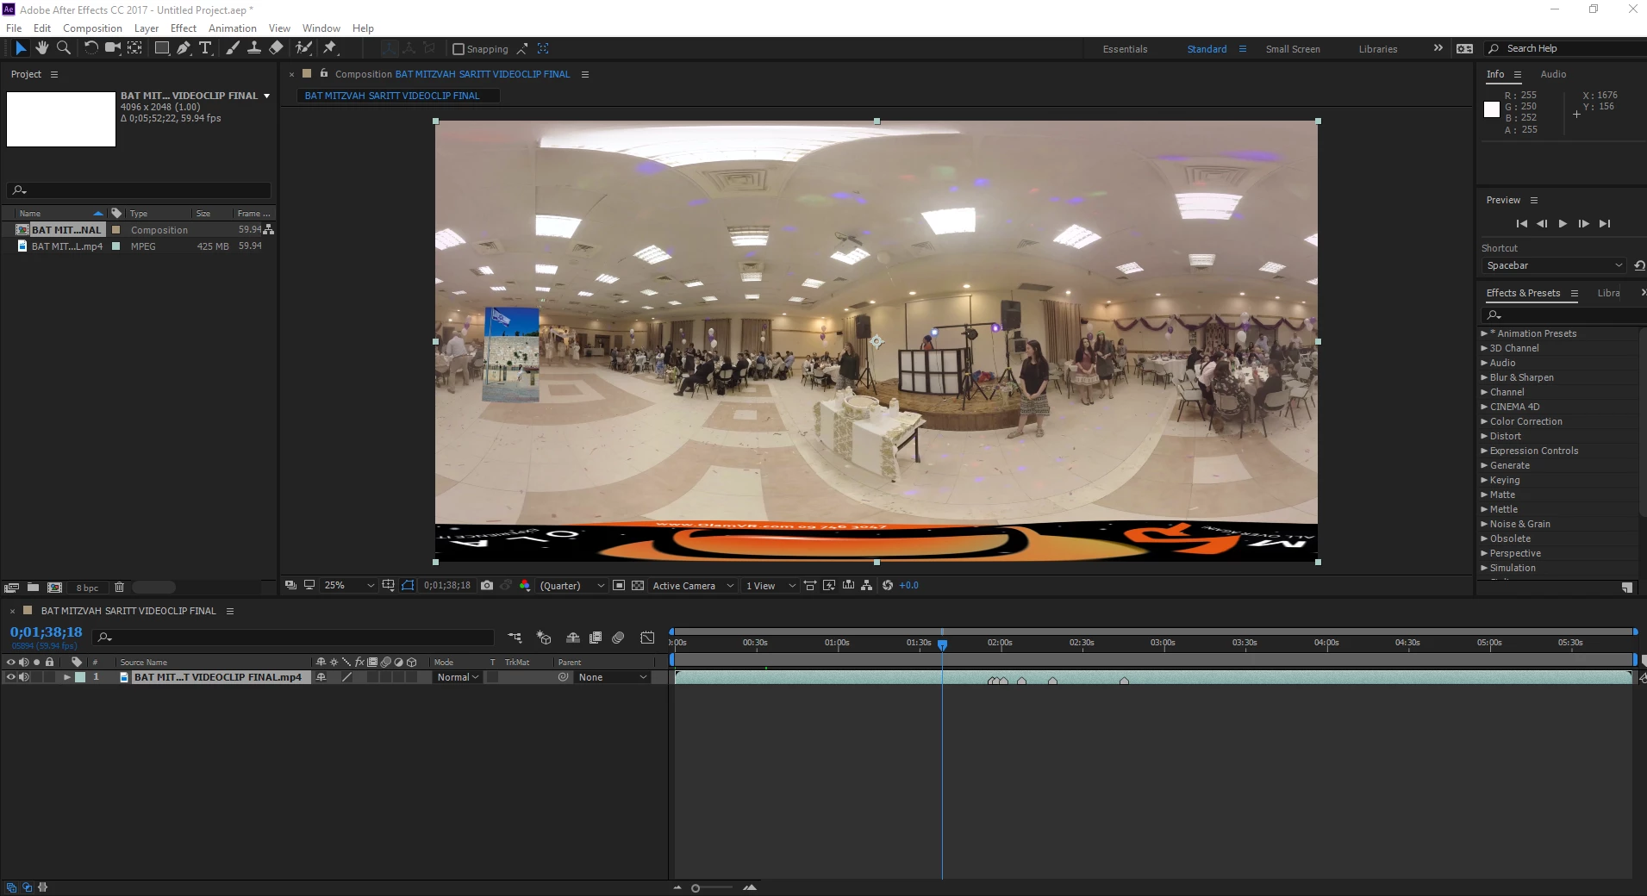Open the composition flowchart icon in viewer
1647x896 pixels.
coord(867,586)
